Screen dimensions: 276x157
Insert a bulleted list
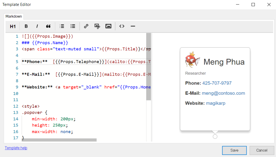(73, 26)
